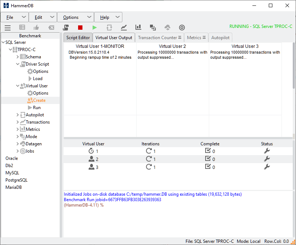The height and width of the screenshot is (245, 296).
Task: Click the delete schema toolbar icon
Action: coord(51,28)
